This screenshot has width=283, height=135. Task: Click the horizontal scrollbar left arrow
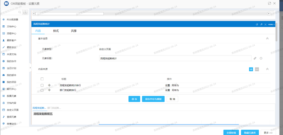34,14
